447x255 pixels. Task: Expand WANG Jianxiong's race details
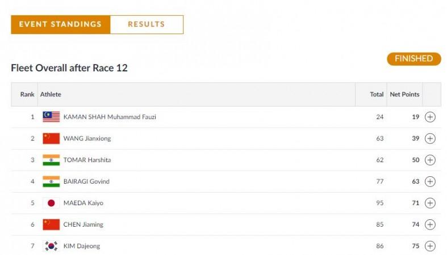coord(430,139)
